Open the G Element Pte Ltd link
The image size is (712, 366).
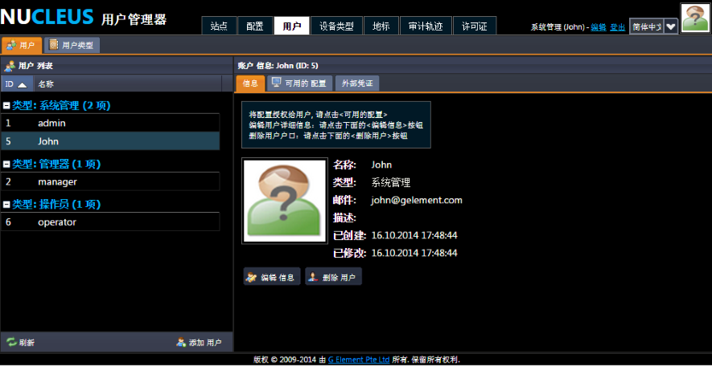359,360
